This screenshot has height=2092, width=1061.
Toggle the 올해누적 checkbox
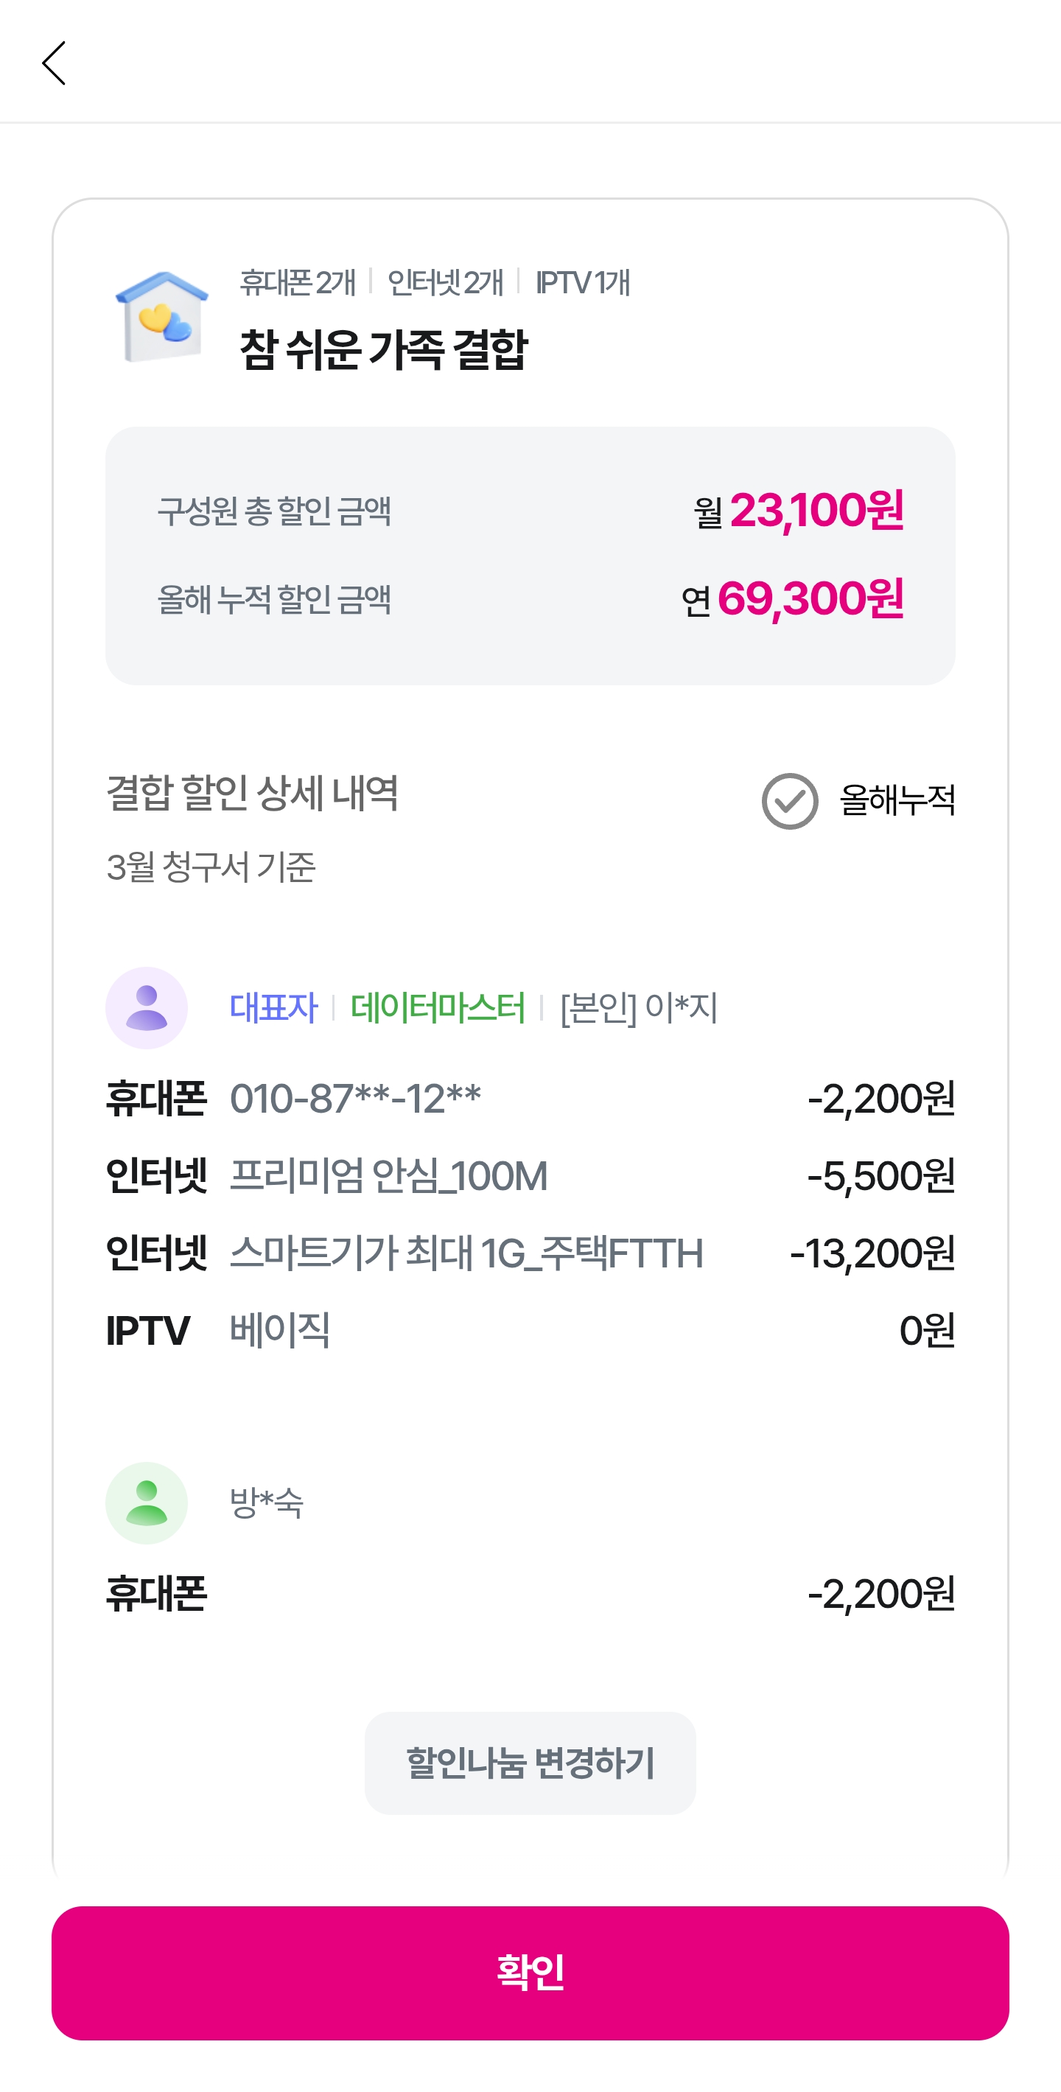pos(789,801)
